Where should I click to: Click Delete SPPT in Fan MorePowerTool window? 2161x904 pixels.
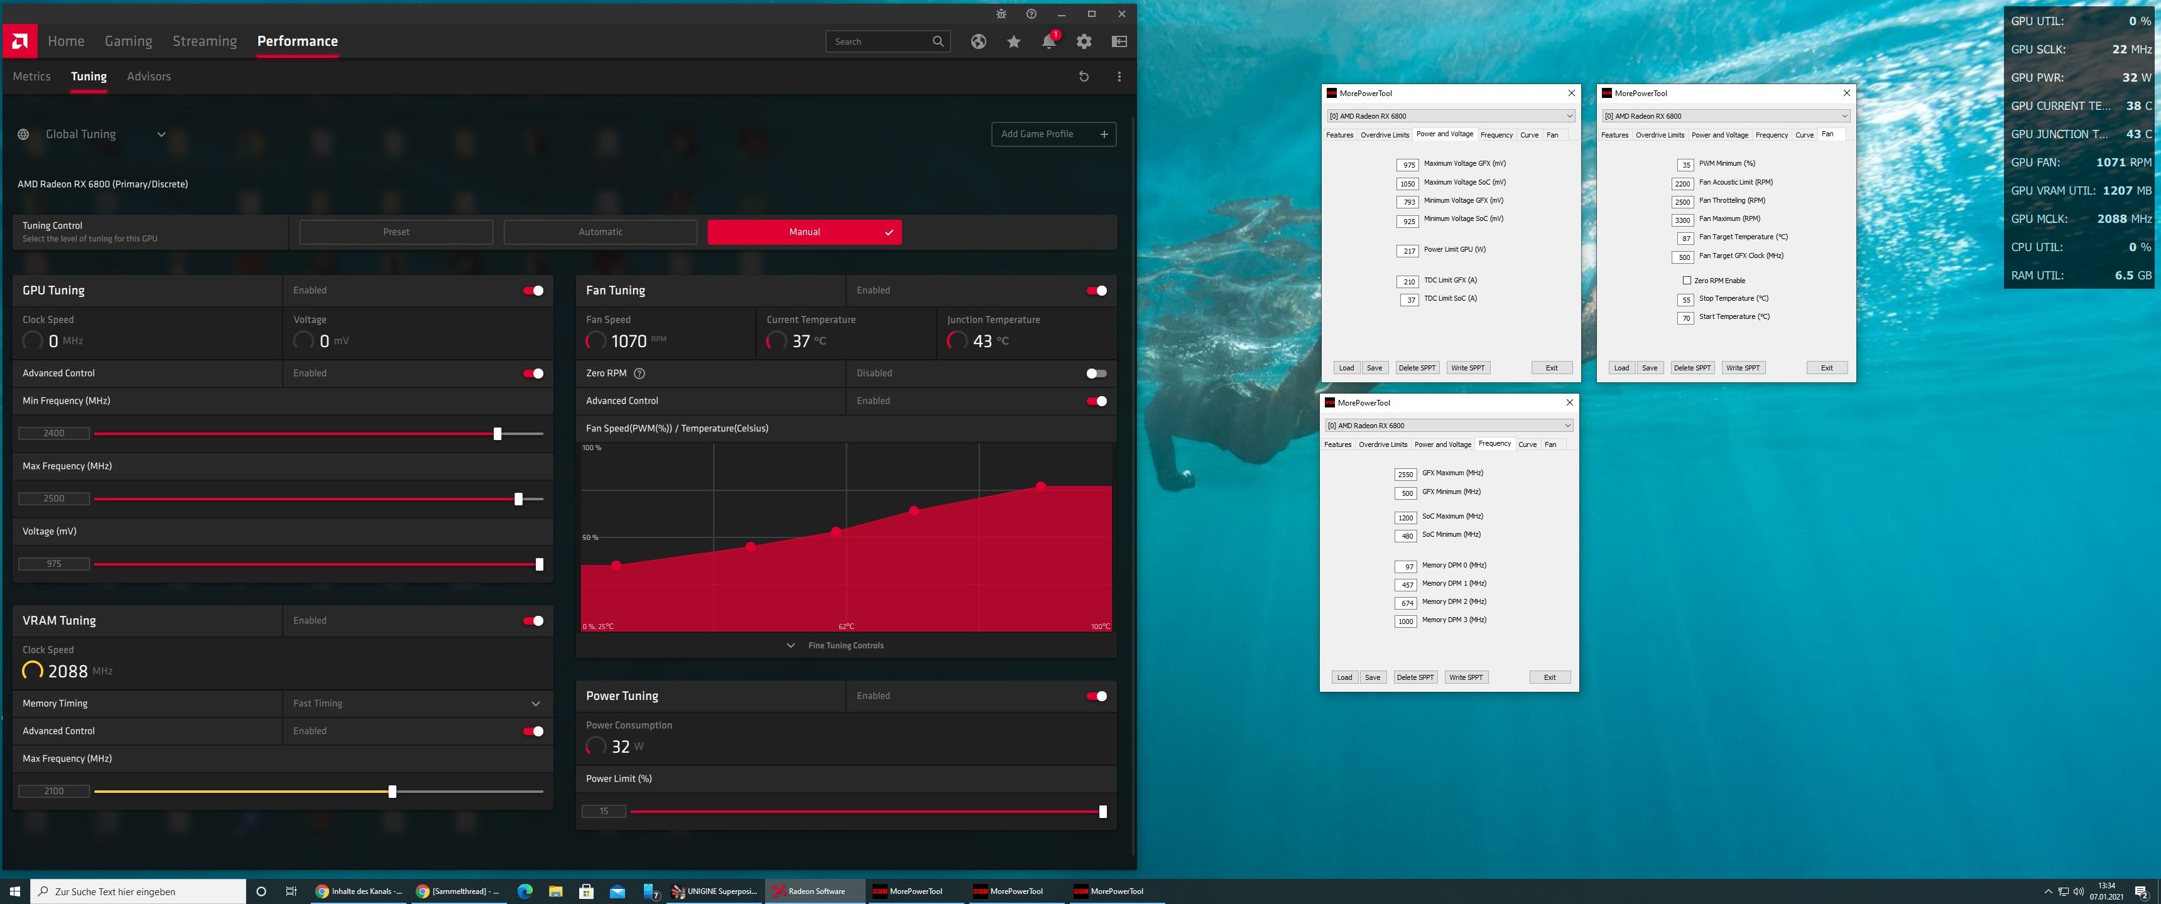[1691, 368]
